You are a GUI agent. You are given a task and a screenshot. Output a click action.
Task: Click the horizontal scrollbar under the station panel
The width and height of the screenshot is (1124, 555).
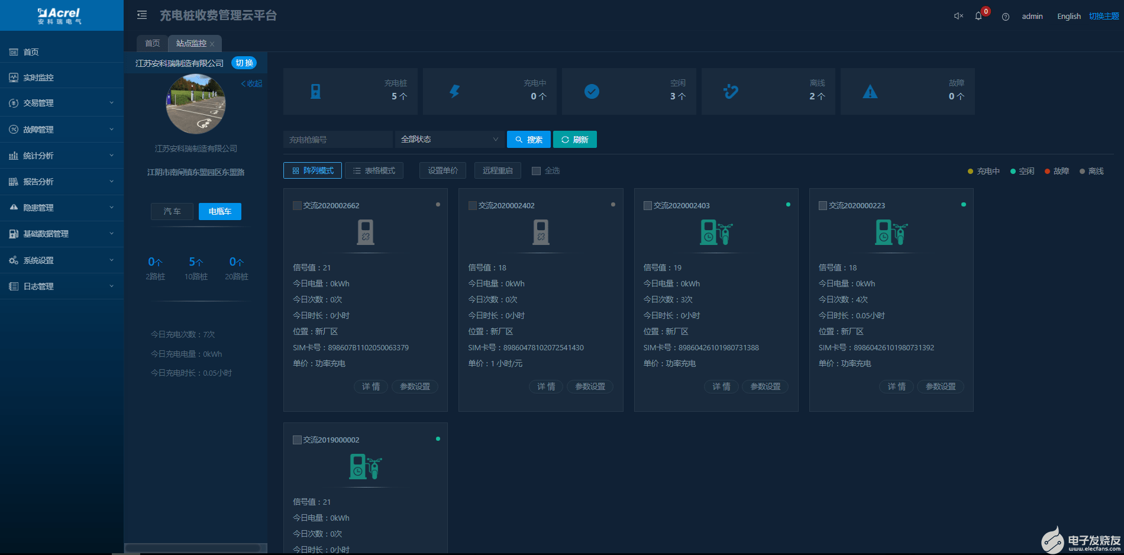click(195, 548)
